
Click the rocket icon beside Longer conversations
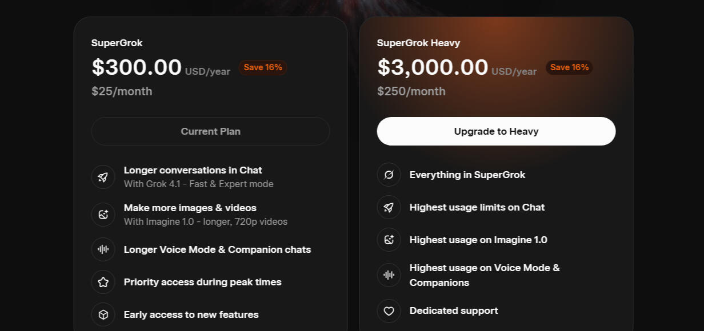point(103,177)
